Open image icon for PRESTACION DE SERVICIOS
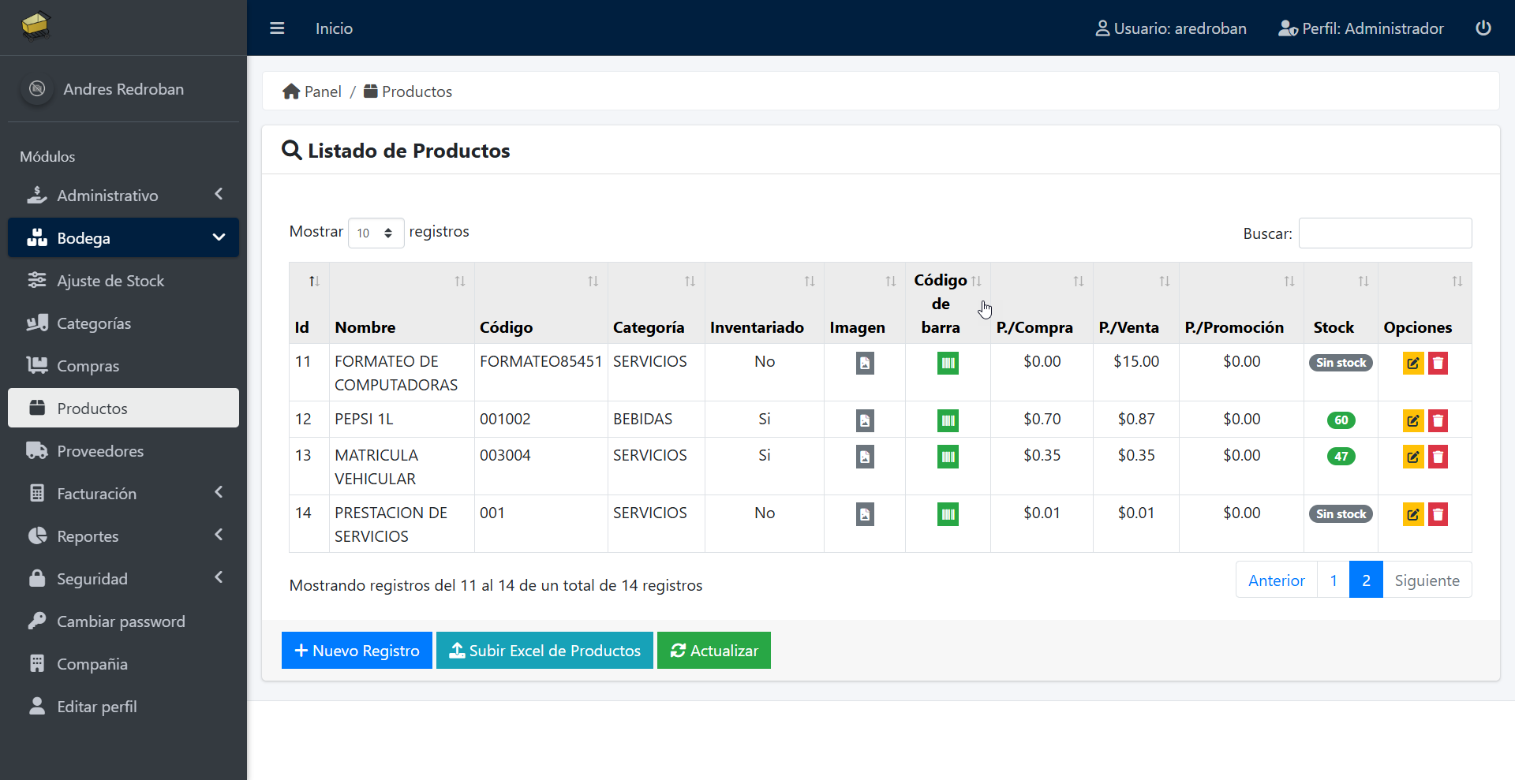 (865, 514)
